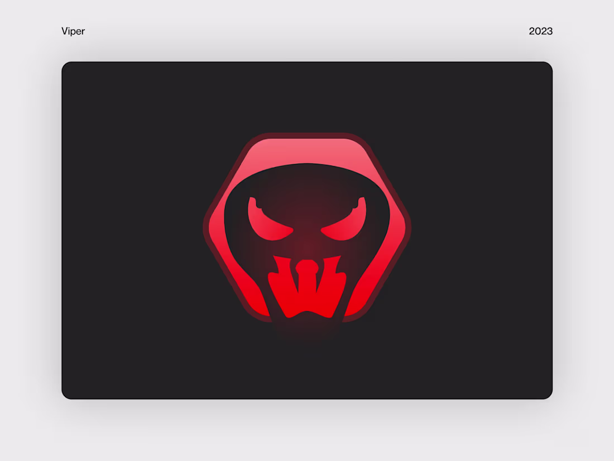Select the 2023 year label
This screenshot has height=461, width=614.
click(540, 31)
